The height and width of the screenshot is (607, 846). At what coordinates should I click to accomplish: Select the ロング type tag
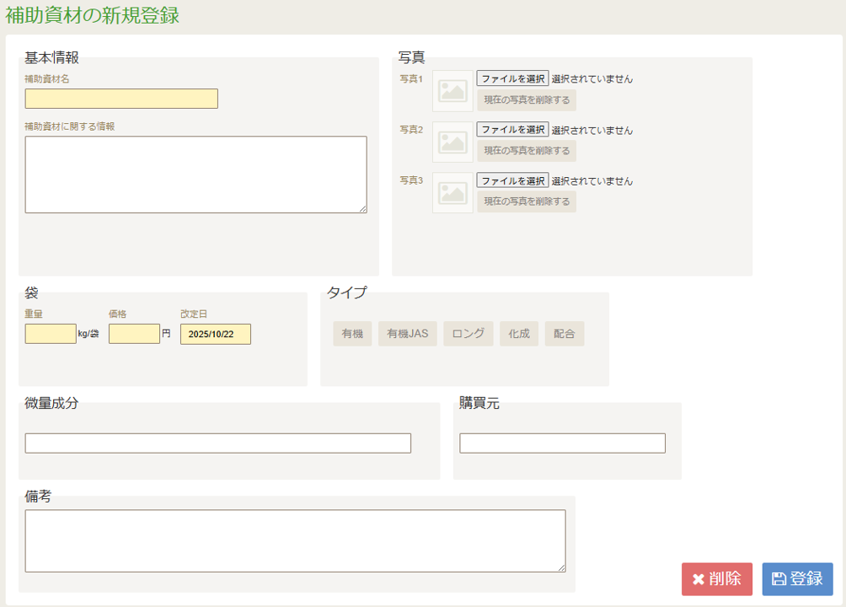(468, 334)
